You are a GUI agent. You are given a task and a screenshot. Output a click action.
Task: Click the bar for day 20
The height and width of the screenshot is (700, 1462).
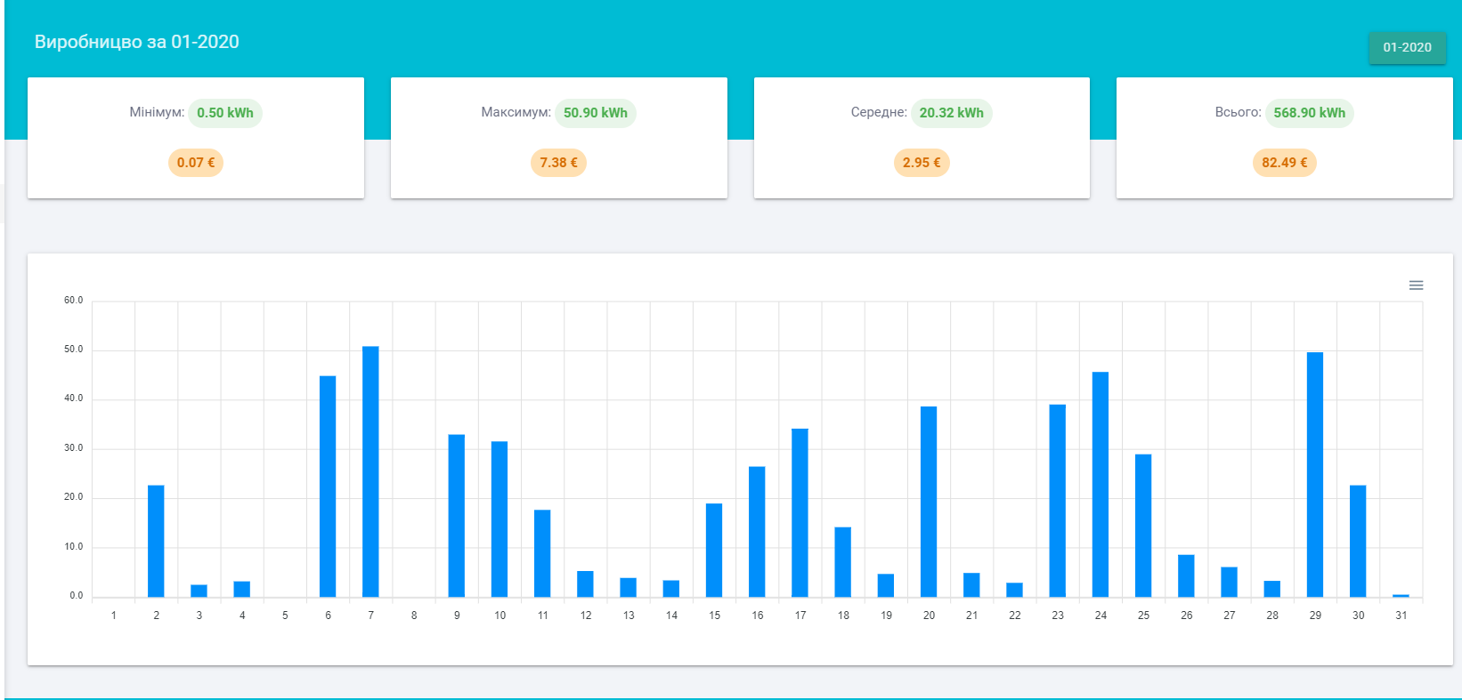click(x=929, y=502)
